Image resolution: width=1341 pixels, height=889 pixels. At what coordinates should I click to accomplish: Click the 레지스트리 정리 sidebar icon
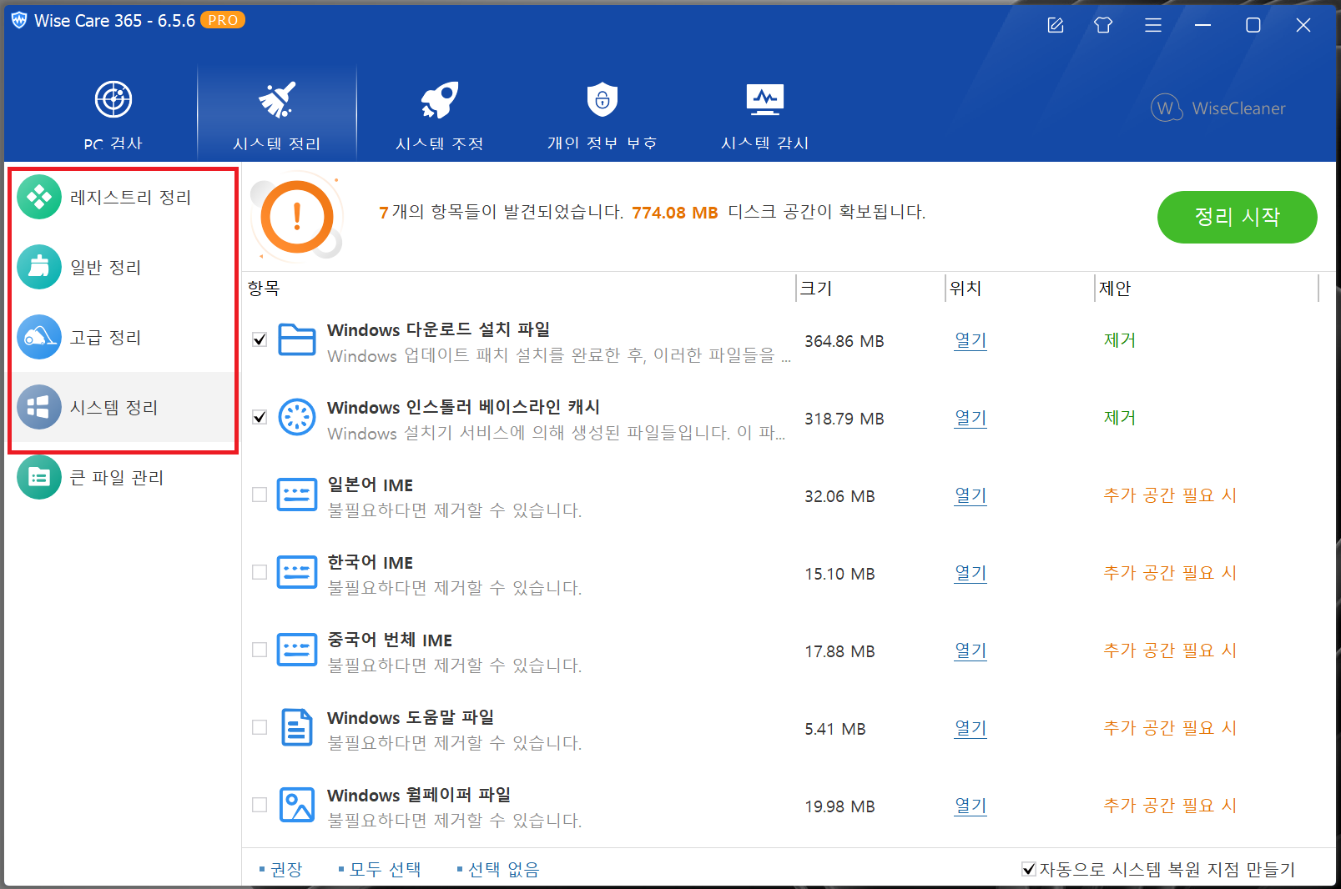(x=39, y=197)
